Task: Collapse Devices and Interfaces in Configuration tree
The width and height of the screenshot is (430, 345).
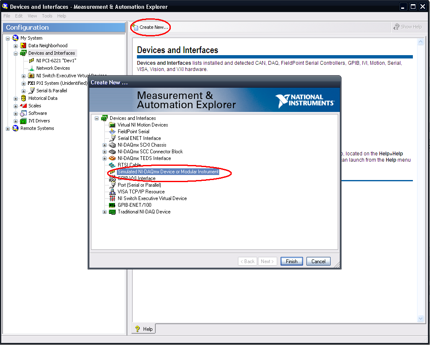Action: tap(15, 53)
